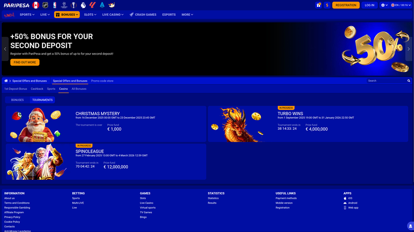Open Affiliate Program footer link
The image size is (414, 232).
tap(14, 213)
